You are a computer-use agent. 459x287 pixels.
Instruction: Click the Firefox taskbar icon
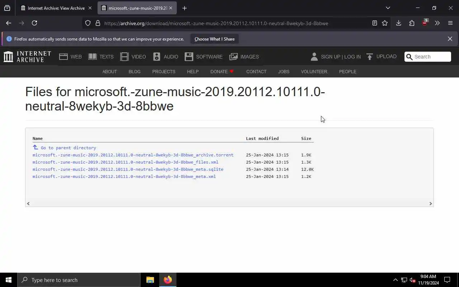point(167,280)
